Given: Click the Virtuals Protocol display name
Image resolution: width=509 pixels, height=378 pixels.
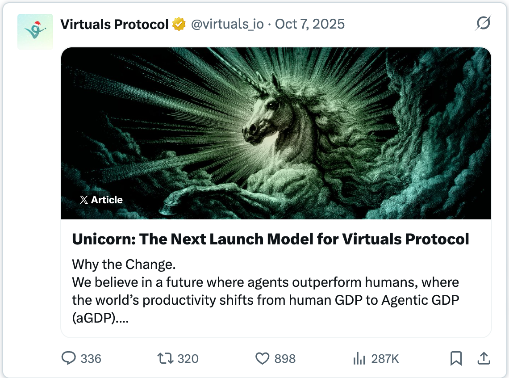Looking at the screenshot, I should (113, 24).
